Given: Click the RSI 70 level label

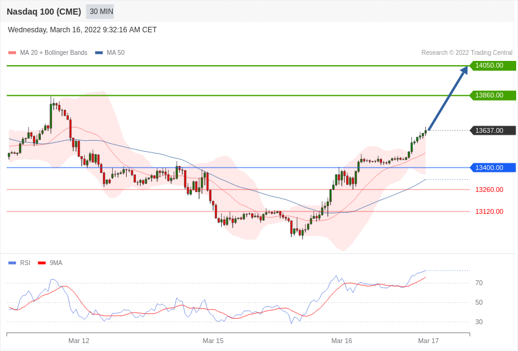Looking at the screenshot, I should [x=479, y=283].
